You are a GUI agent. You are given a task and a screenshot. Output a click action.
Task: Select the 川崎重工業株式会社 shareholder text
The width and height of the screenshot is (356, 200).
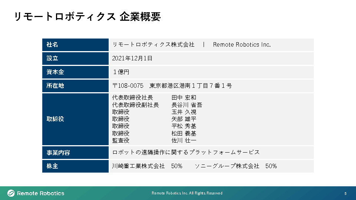[138, 166]
